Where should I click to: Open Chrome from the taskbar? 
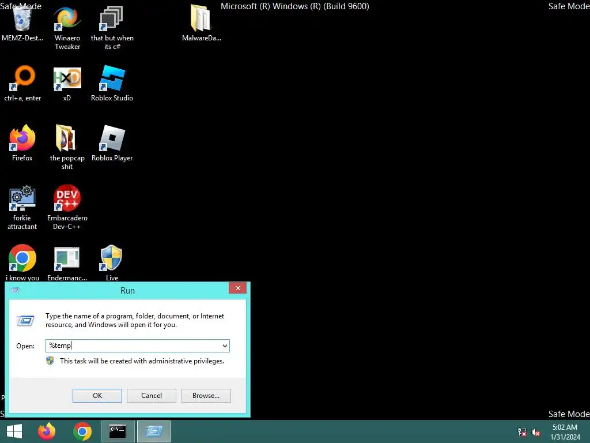[82, 431]
